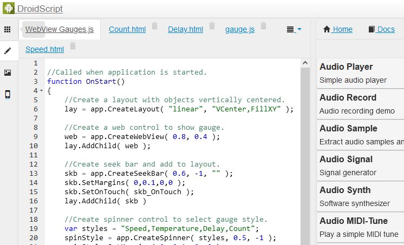The width and height of the screenshot is (404, 245).
Task: Click the editor vertical scrollbar track
Action: (305, 156)
